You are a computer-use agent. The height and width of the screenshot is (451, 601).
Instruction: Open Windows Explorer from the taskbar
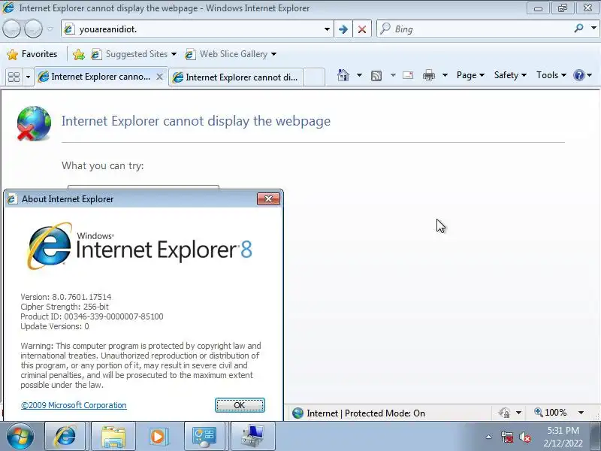(113, 436)
